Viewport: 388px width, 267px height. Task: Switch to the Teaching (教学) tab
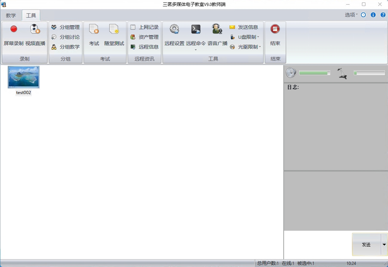pyautogui.click(x=11, y=15)
